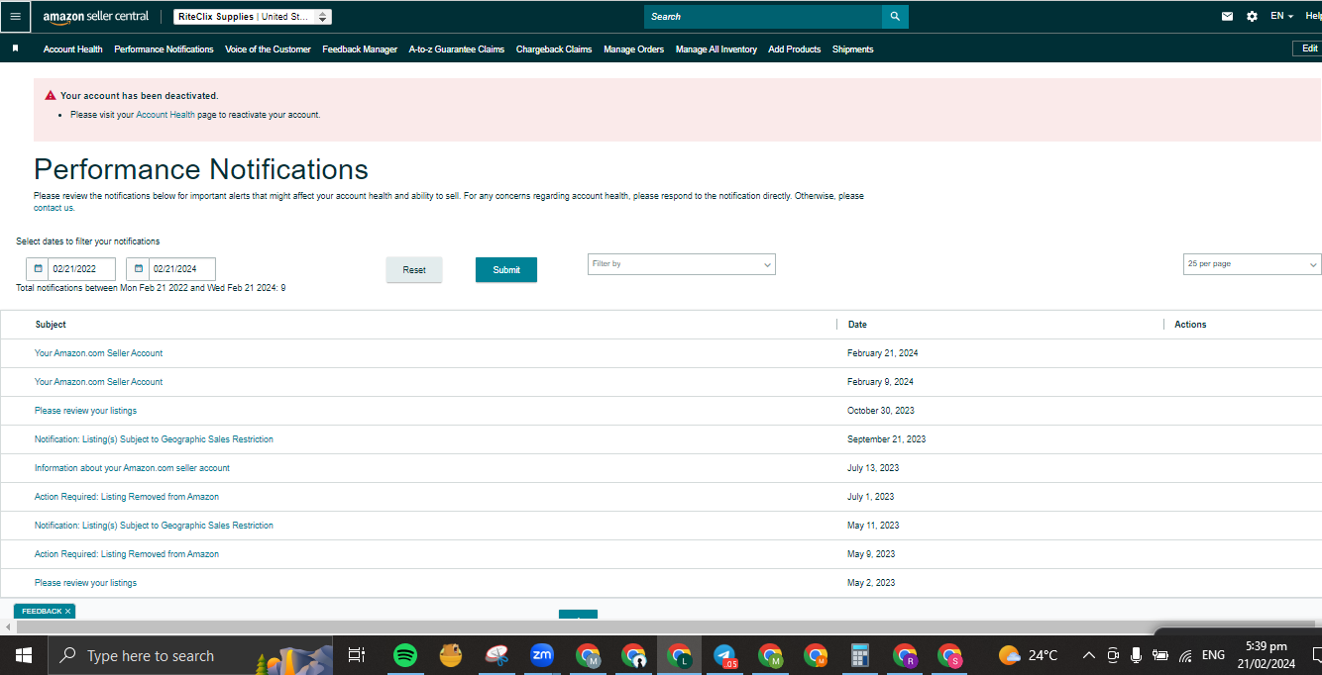Open Telegram from the taskbar
The height and width of the screenshot is (675, 1322).
pos(724,655)
